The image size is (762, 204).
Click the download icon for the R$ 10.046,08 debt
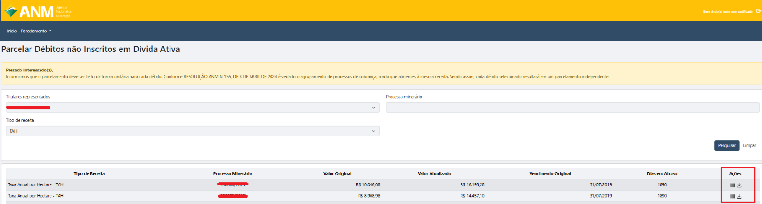739,185
